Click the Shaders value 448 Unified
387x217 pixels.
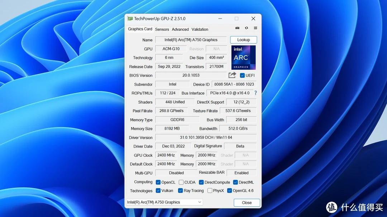tap(175, 102)
